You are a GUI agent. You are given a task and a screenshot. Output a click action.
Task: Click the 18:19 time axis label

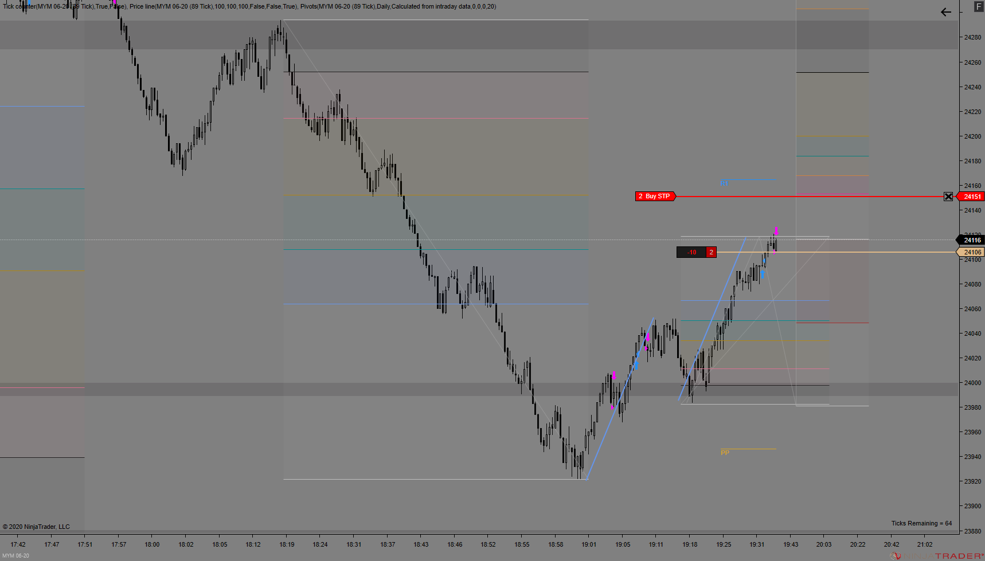point(287,544)
